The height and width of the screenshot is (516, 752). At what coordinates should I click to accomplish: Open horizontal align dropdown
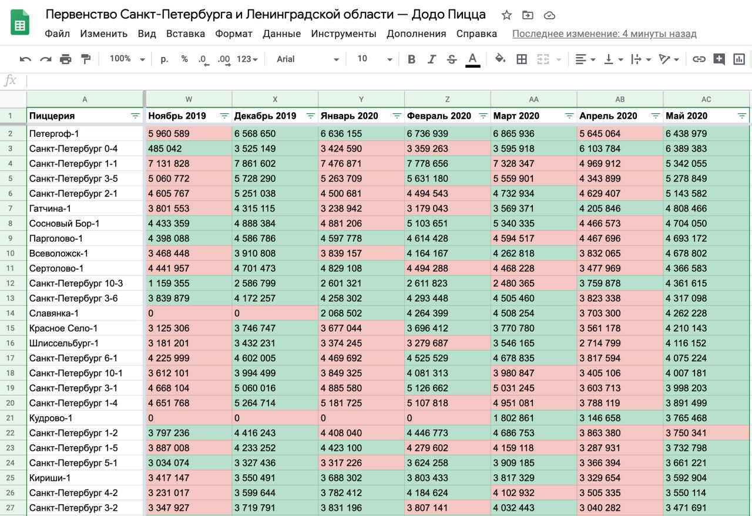(585, 59)
